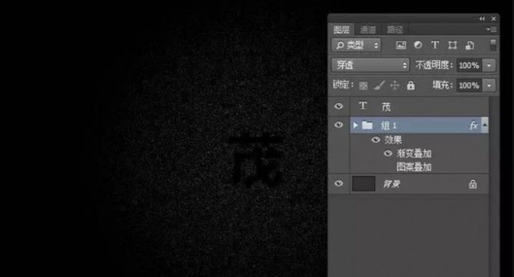This screenshot has width=514, height=277.
Task: Lock all padlock icon
Action: pos(410,85)
